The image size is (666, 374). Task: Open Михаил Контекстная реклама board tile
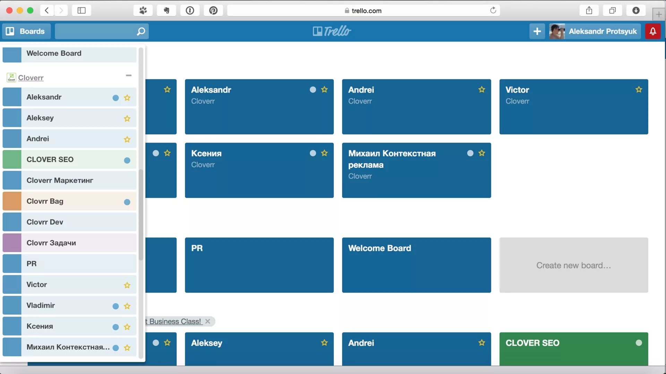[x=416, y=170]
